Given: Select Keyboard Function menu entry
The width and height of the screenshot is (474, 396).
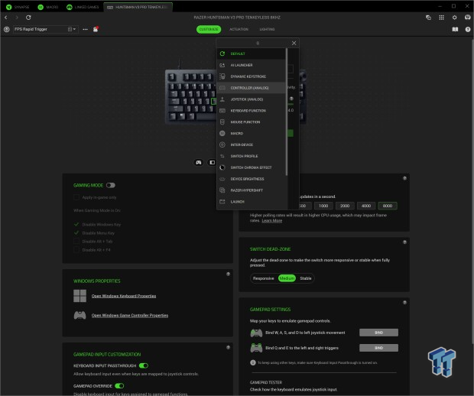Looking at the screenshot, I should [252, 111].
